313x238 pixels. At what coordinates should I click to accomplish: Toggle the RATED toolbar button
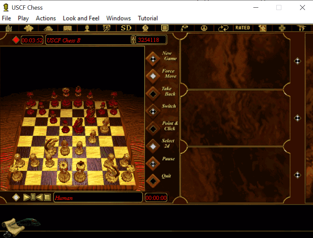click(x=243, y=28)
